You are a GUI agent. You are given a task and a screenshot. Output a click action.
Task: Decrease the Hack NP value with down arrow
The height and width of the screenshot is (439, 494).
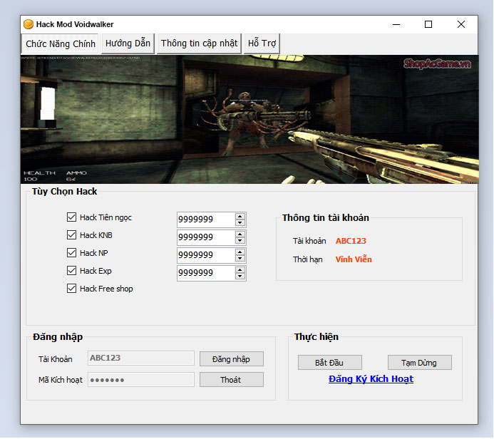[x=240, y=259]
